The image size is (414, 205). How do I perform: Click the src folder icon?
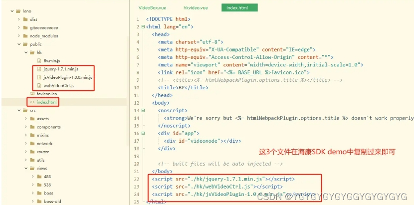click(25, 110)
